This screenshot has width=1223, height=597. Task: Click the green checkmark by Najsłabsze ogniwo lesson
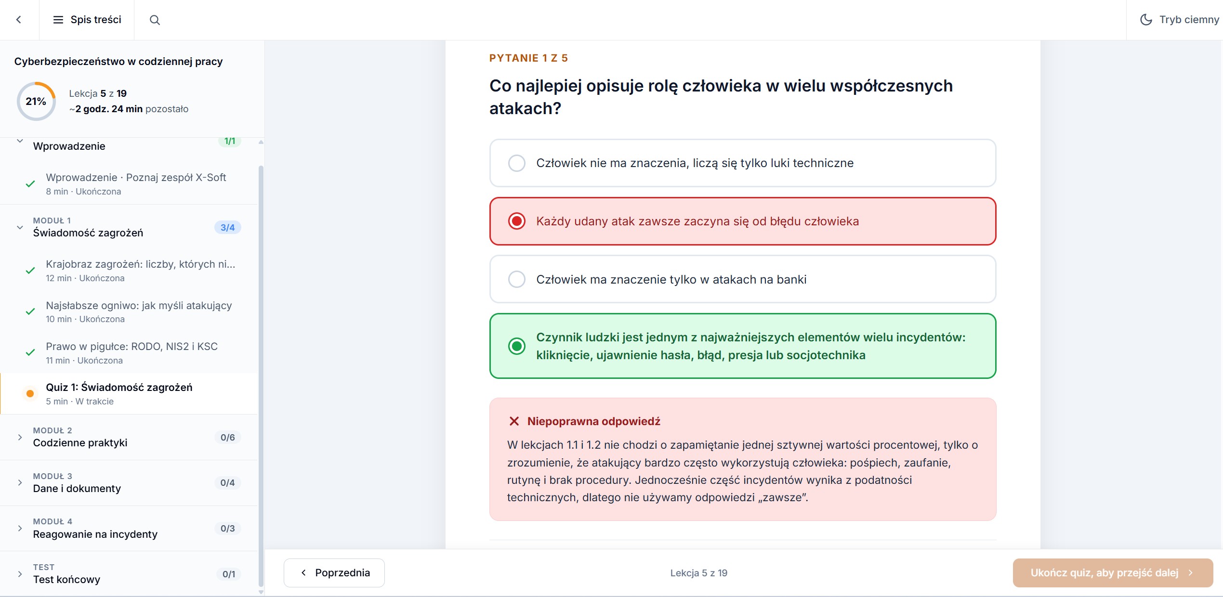pos(30,311)
